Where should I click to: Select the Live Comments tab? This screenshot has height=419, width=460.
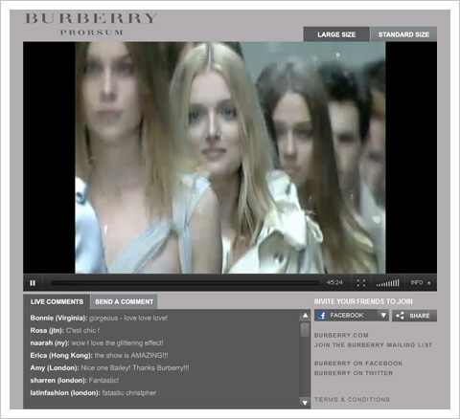(x=57, y=301)
